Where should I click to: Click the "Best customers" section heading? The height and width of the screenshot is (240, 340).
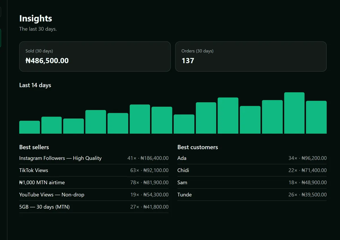[x=198, y=147]
